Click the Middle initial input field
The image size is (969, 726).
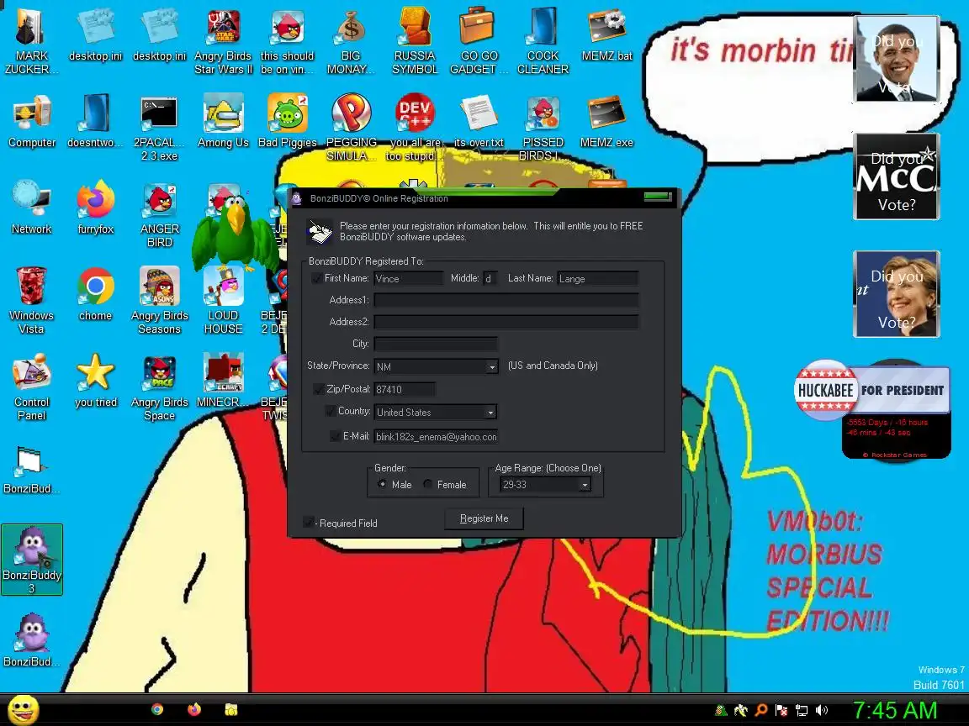click(490, 278)
